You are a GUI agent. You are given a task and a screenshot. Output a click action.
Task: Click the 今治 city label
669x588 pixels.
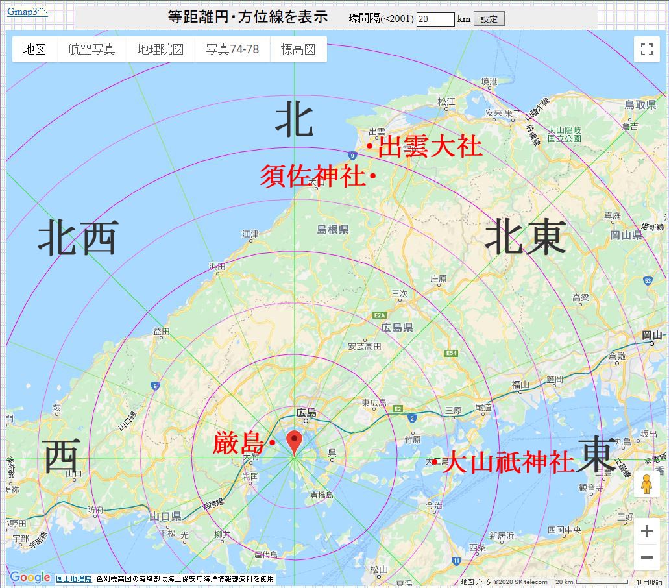(x=434, y=505)
